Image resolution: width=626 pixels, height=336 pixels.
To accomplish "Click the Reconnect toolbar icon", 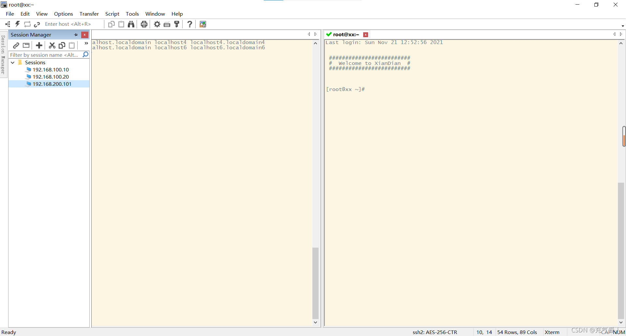I will click(x=27, y=24).
